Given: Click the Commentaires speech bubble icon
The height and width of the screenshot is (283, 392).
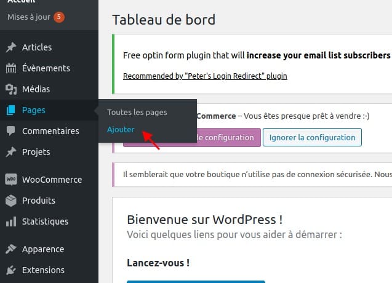Looking at the screenshot, I should [x=10, y=131].
